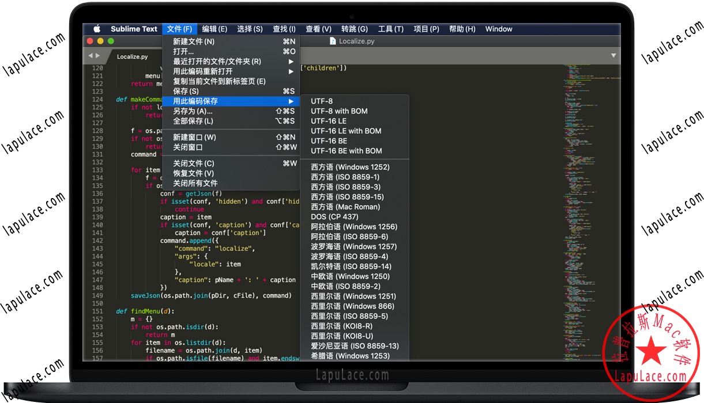Click 关闭所有文件 to close all files

tap(191, 183)
